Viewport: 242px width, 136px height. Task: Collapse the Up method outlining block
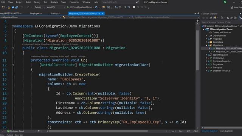(x=13, y=65)
